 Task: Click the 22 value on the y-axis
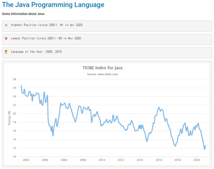pyautogui.click(x=15, y=105)
